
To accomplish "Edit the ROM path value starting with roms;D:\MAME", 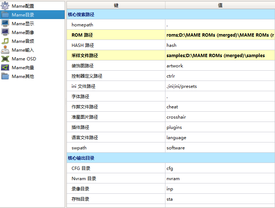I will click(x=220, y=35).
